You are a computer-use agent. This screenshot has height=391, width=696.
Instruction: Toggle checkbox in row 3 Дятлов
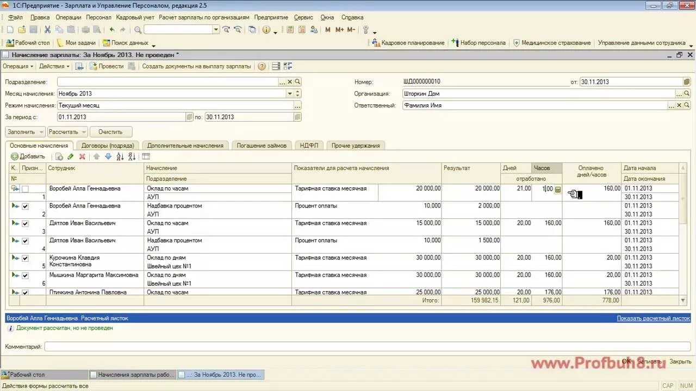click(x=25, y=224)
